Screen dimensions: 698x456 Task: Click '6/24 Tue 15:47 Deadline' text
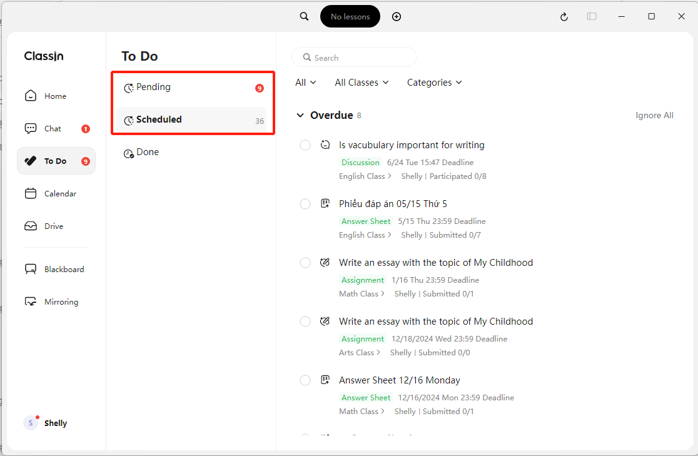click(x=430, y=162)
